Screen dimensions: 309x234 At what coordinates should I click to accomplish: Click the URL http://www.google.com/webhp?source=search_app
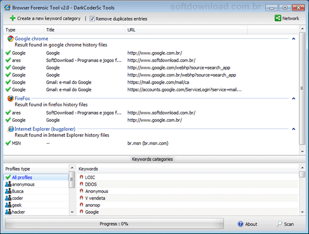[179, 68]
